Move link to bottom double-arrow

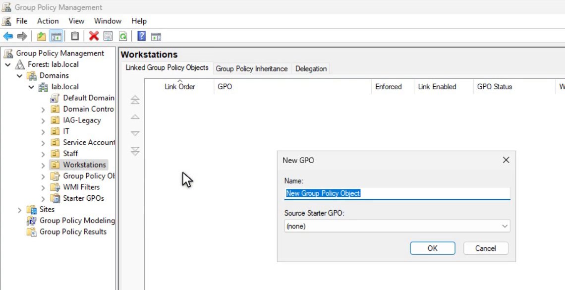point(135,151)
